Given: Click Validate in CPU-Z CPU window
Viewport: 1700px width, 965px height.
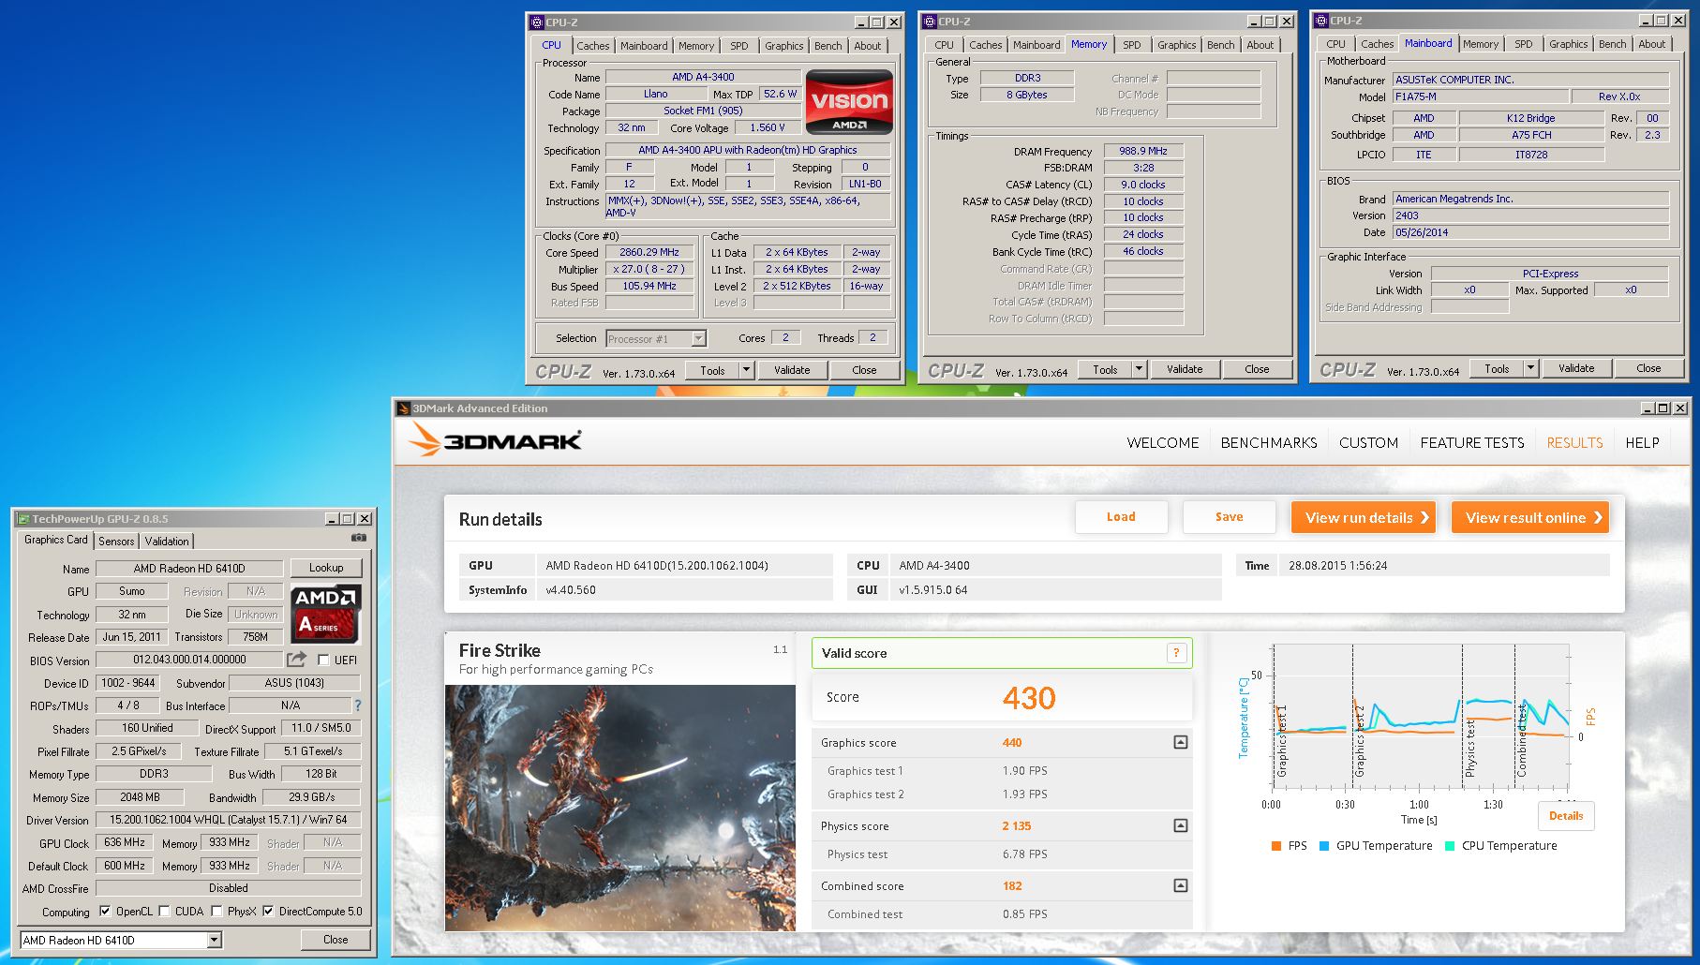Looking at the screenshot, I should 792,370.
